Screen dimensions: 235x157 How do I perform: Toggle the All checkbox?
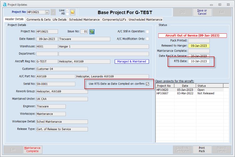tap(67, 14)
